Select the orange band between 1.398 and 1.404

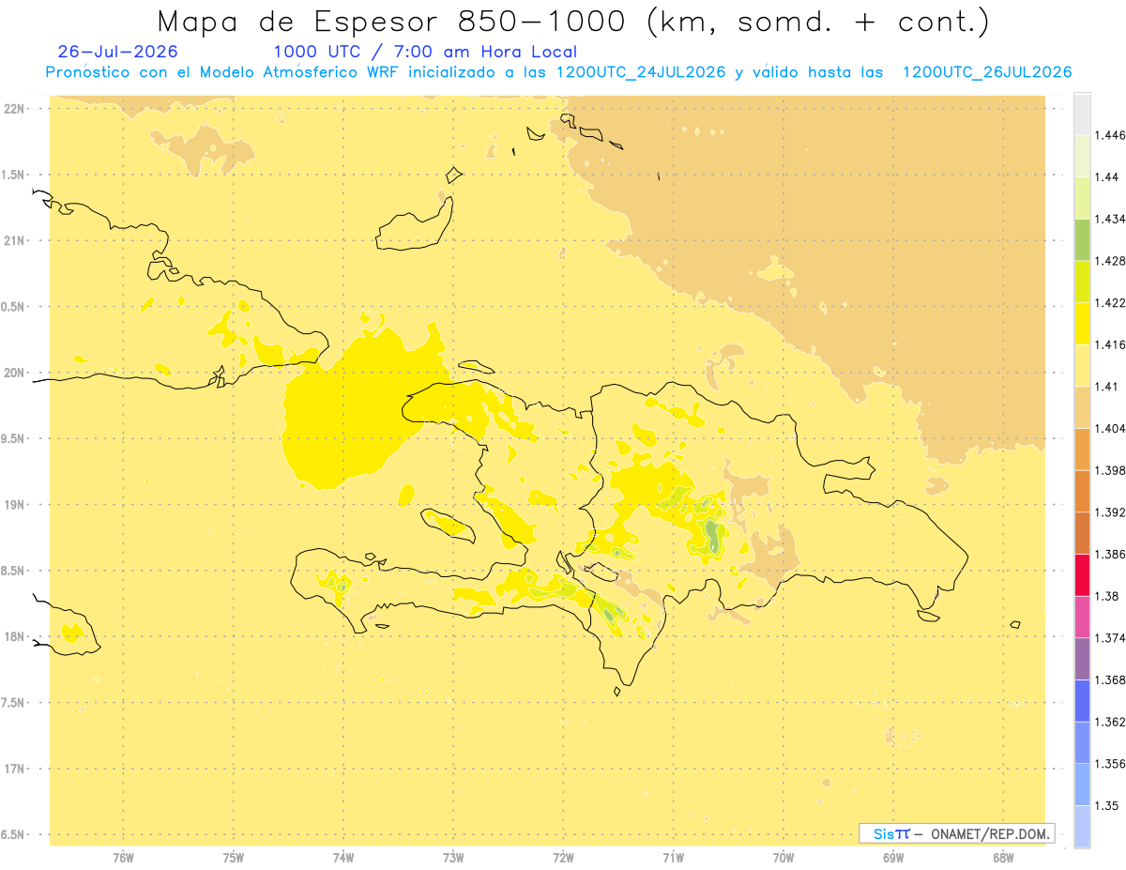pyautogui.click(x=1082, y=449)
